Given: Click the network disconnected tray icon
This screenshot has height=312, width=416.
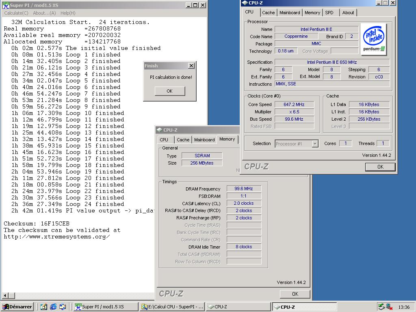Looking at the screenshot, I should point(389,307).
